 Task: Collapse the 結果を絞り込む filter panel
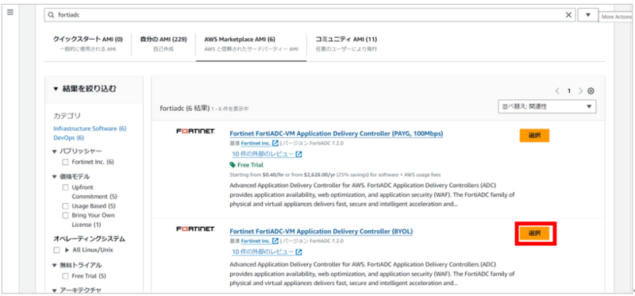point(56,89)
